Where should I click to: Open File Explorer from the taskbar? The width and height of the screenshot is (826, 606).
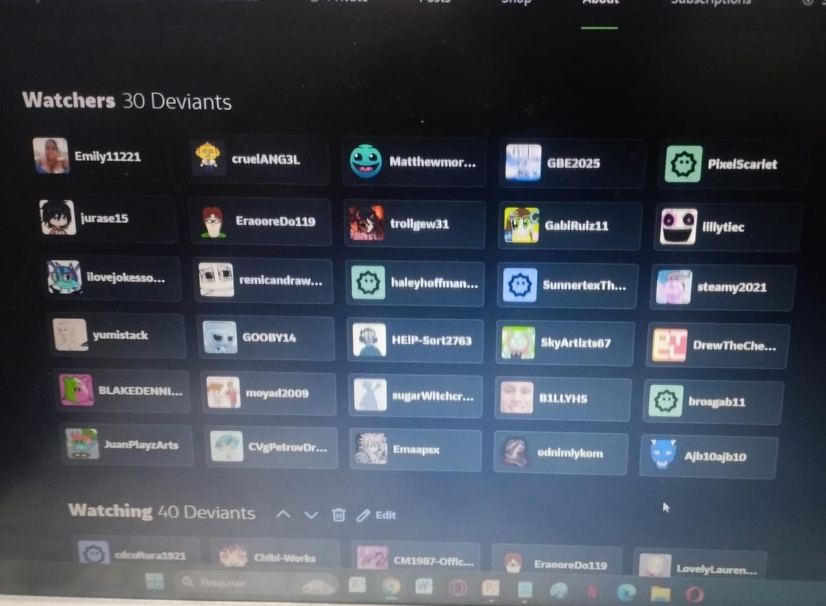pyautogui.click(x=660, y=592)
